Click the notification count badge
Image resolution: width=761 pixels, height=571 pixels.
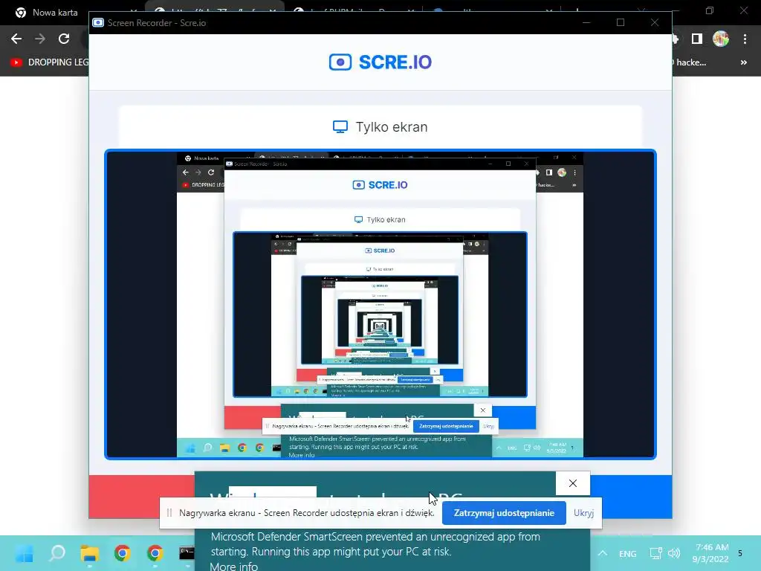740,553
